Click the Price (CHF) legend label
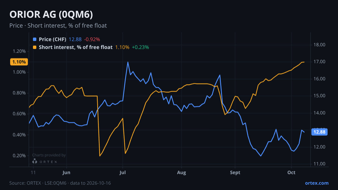338x190 pixels. (x=52, y=39)
